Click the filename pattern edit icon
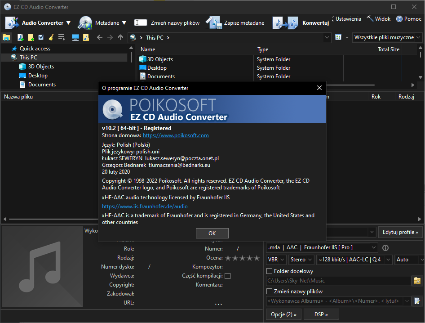 tap(417, 301)
